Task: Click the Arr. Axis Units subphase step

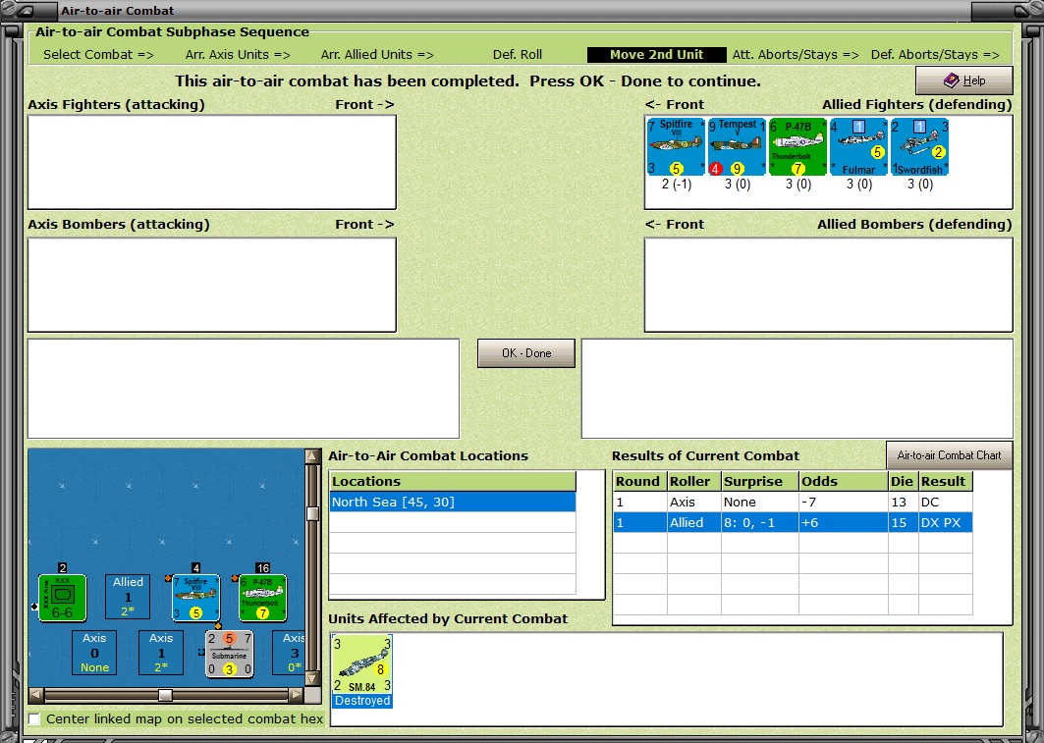Action: 238,55
